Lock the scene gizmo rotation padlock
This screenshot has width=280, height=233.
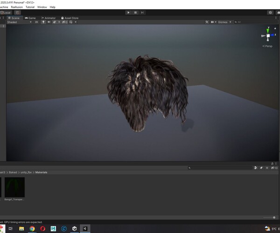(x=275, y=28)
